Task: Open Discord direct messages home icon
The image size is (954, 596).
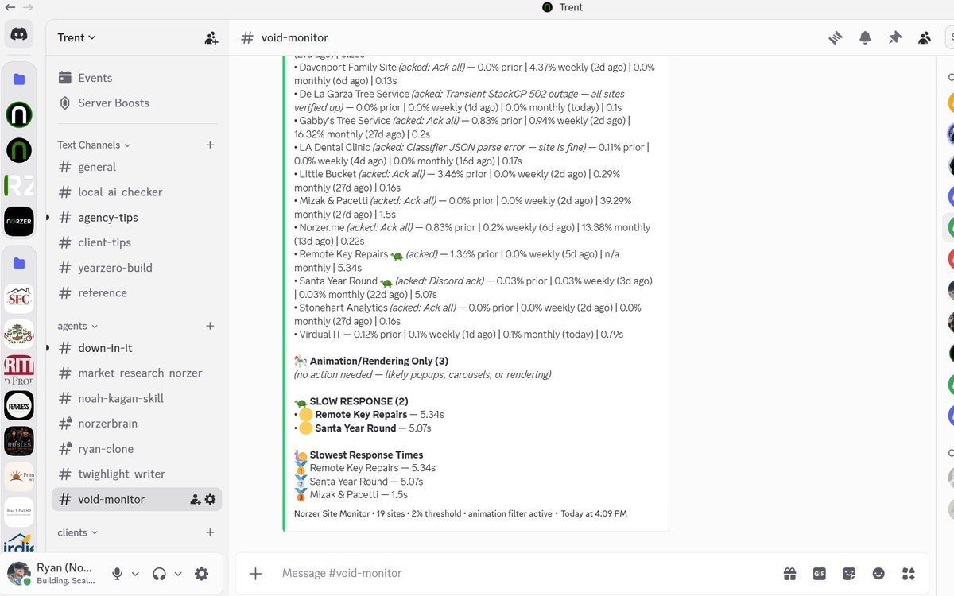Action: tap(19, 34)
